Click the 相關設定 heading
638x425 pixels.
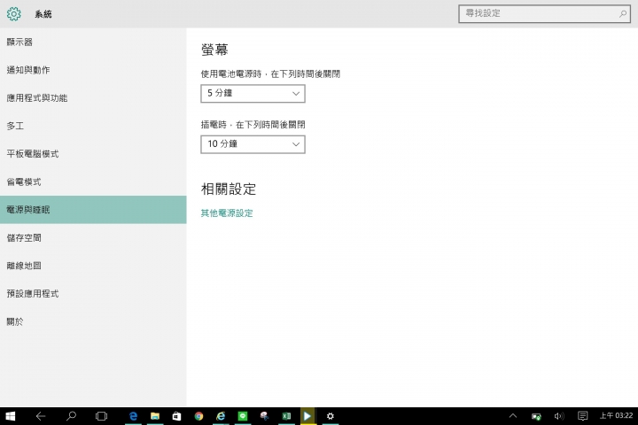pos(229,189)
